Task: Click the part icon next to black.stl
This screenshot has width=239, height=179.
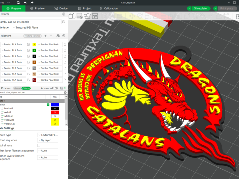Action: [2, 109]
